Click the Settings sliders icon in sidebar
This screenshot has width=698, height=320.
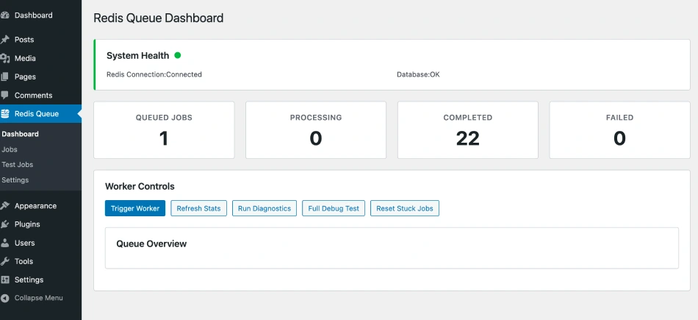(x=5, y=280)
